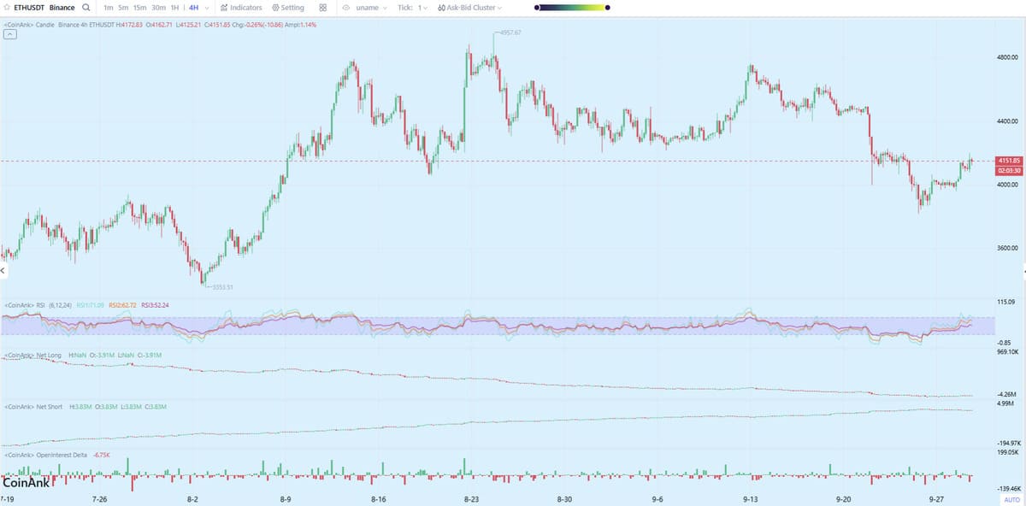Select the 30m timeframe
The image size is (1026, 506).
(158, 8)
